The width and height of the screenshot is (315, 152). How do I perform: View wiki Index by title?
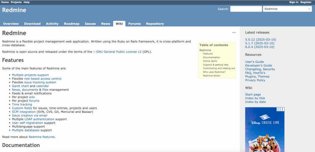point(255,98)
